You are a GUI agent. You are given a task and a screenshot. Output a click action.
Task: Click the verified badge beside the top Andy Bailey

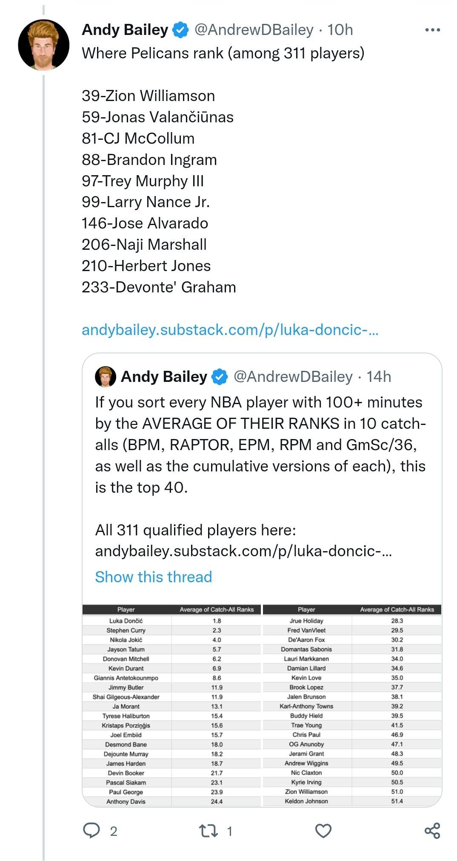[180, 30]
